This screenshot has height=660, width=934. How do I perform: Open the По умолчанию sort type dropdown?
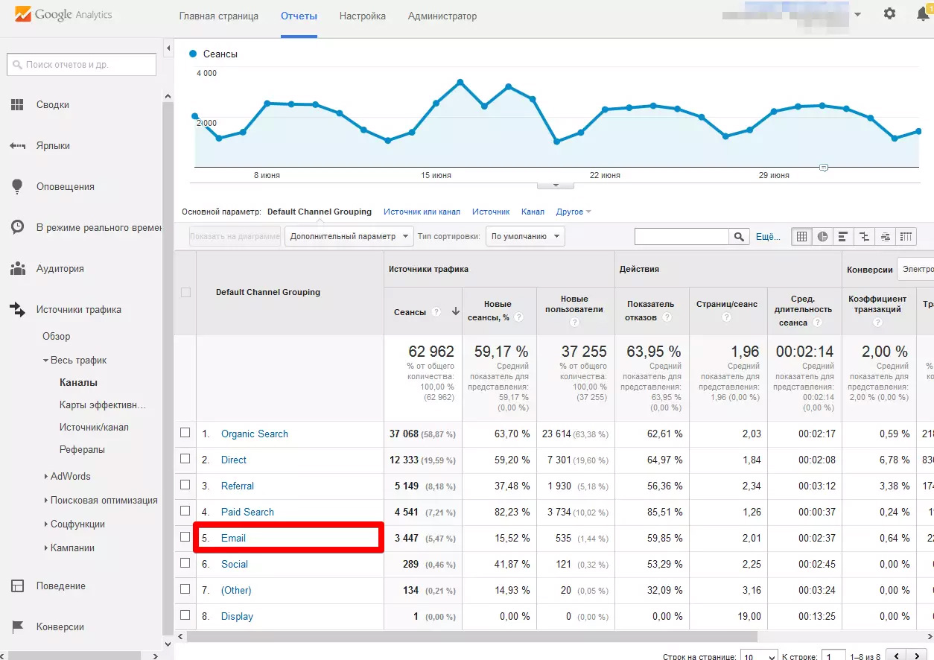click(x=524, y=236)
